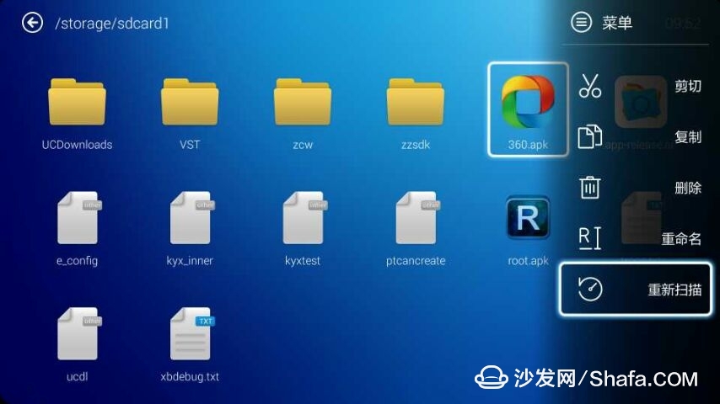Screen dimensions: 720x404
Task: Click the zzsdk folder label
Action: point(416,145)
